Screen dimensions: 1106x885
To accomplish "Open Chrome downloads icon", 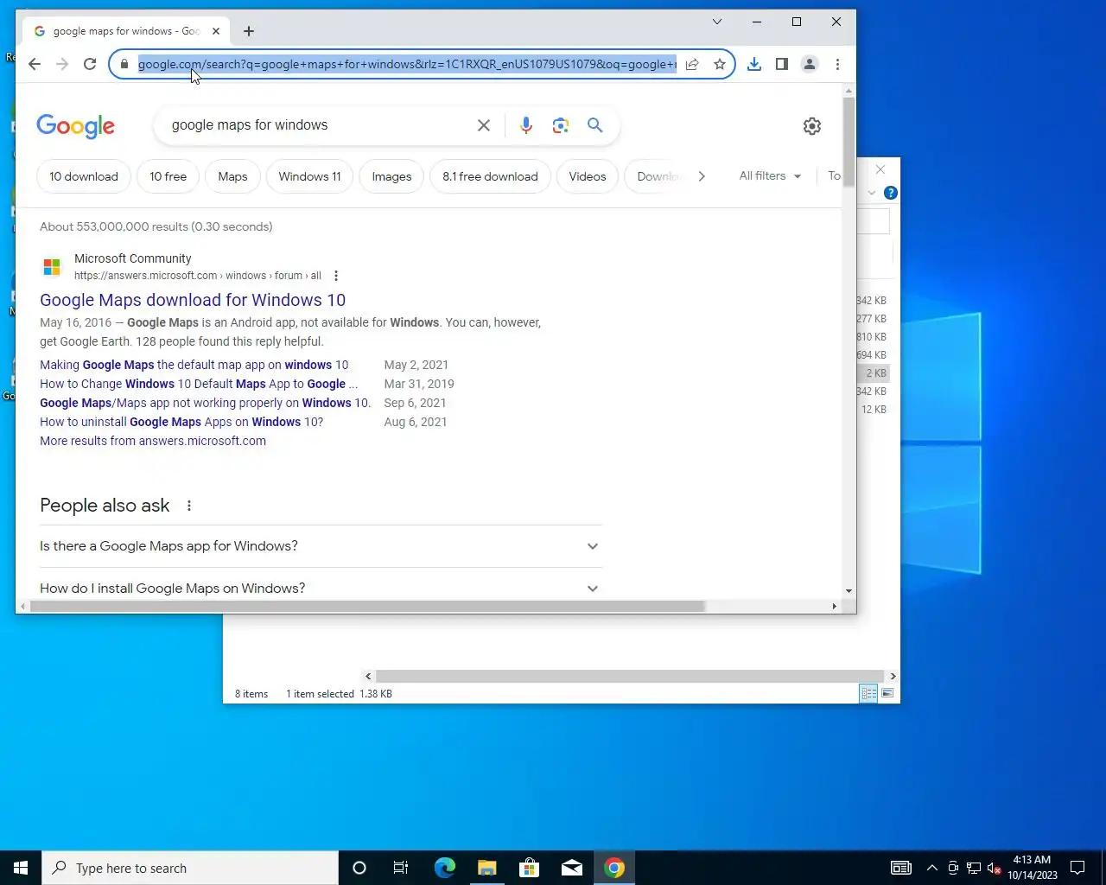I will click(x=754, y=64).
